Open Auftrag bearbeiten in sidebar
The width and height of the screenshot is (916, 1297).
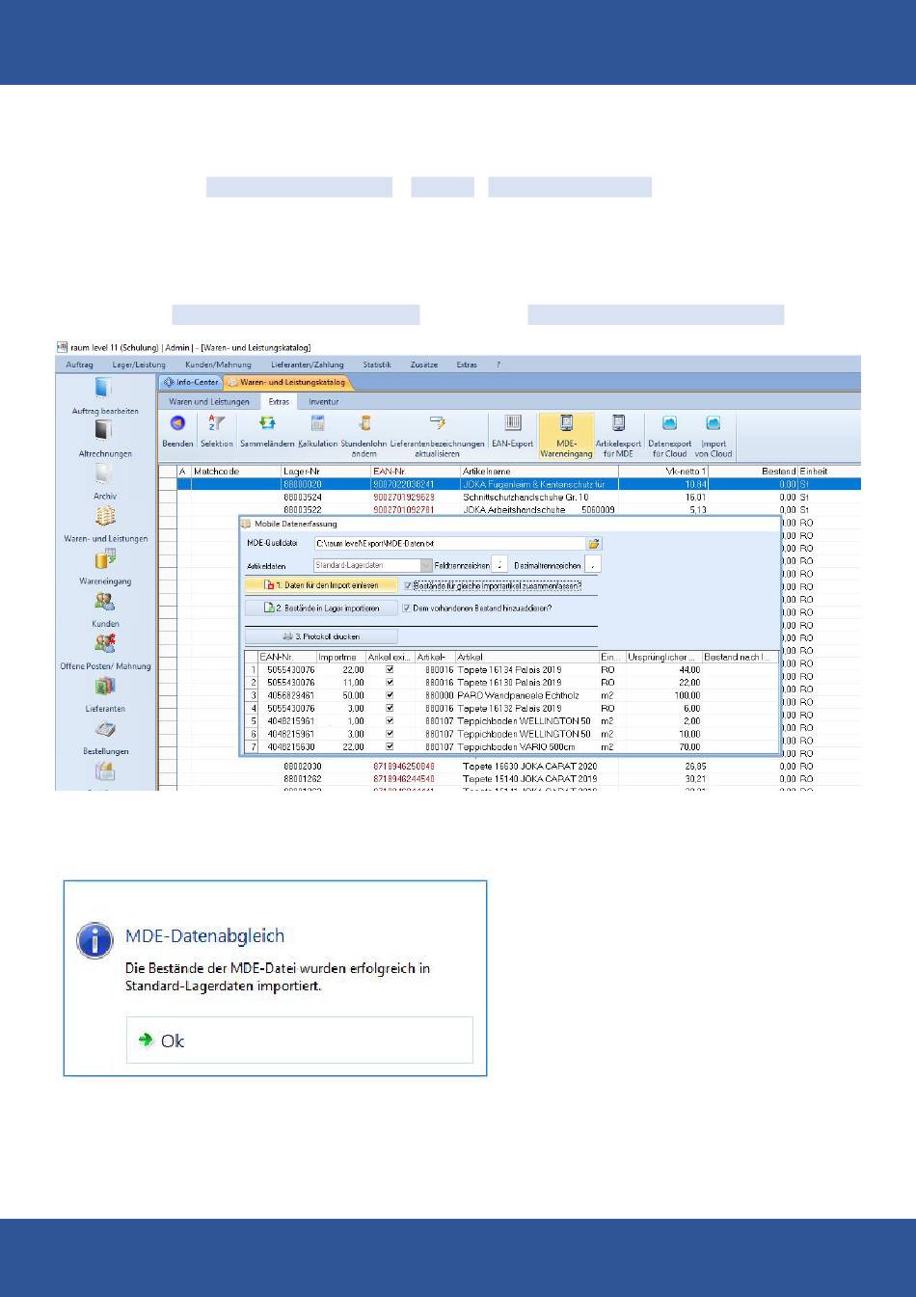(x=105, y=395)
